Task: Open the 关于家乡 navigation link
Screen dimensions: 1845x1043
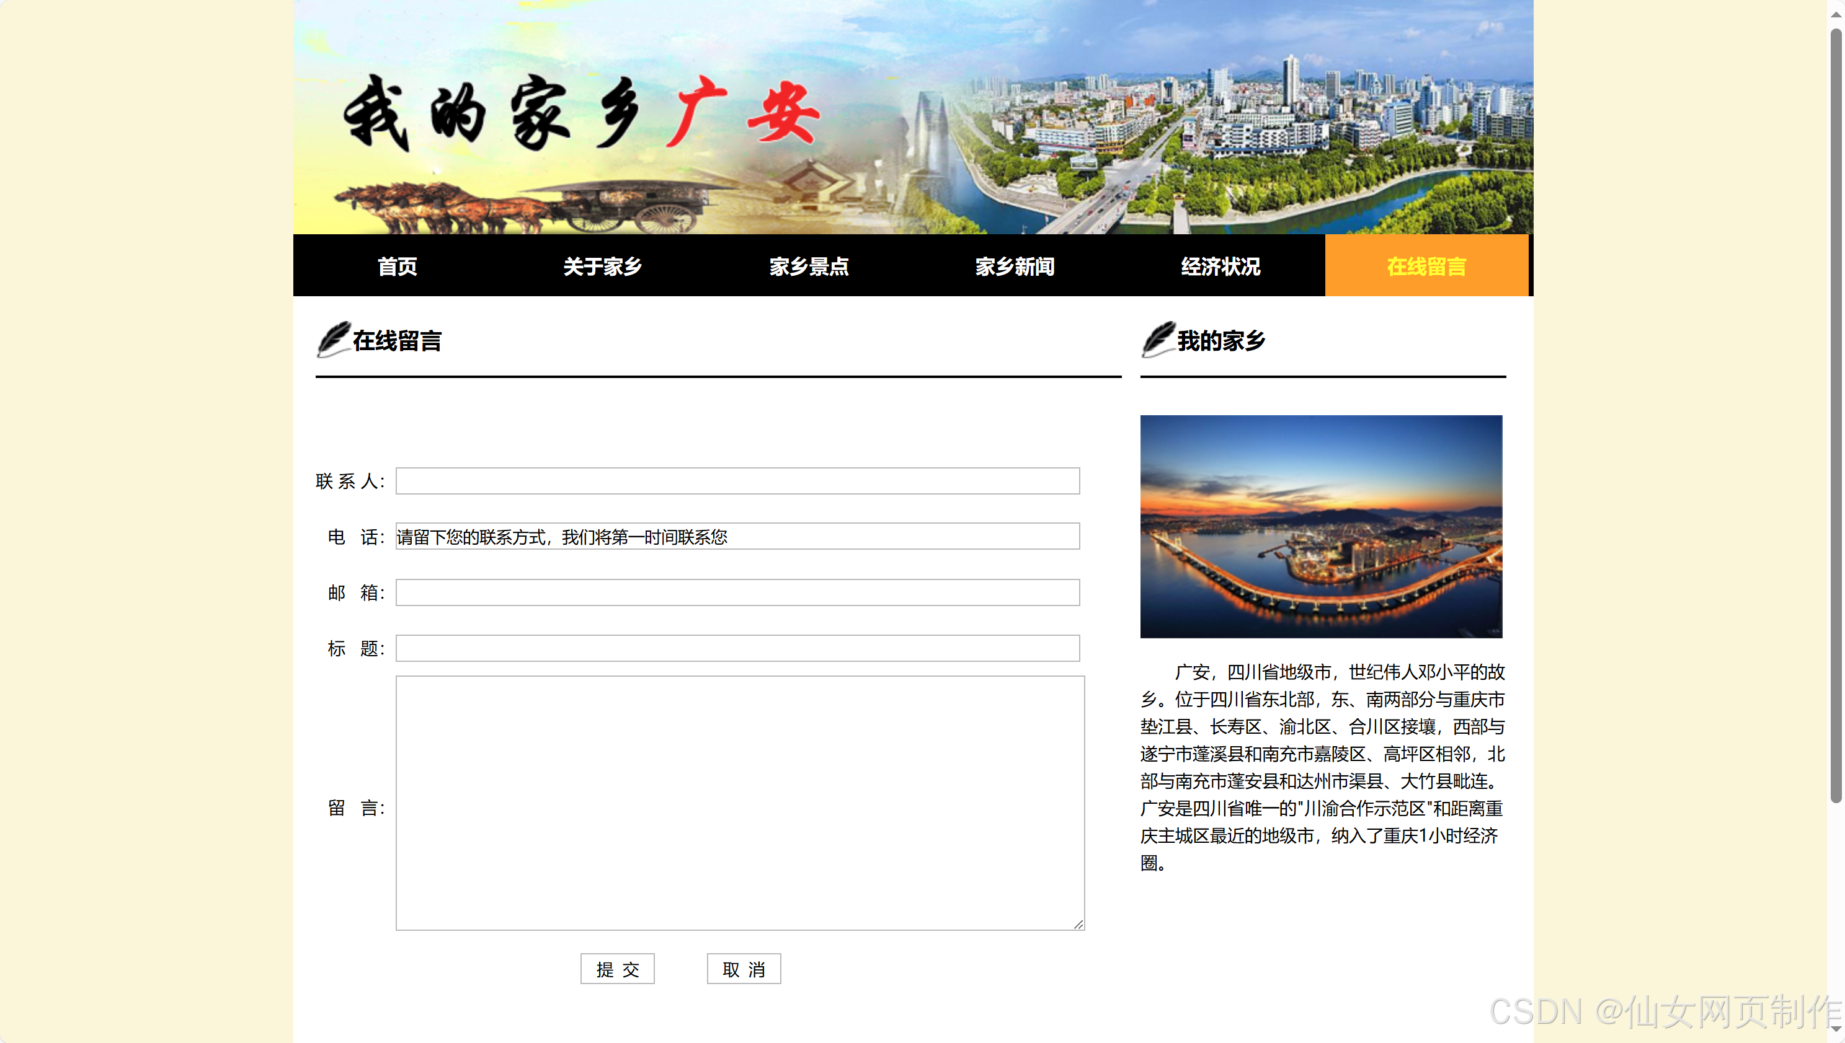Action: 603,266
